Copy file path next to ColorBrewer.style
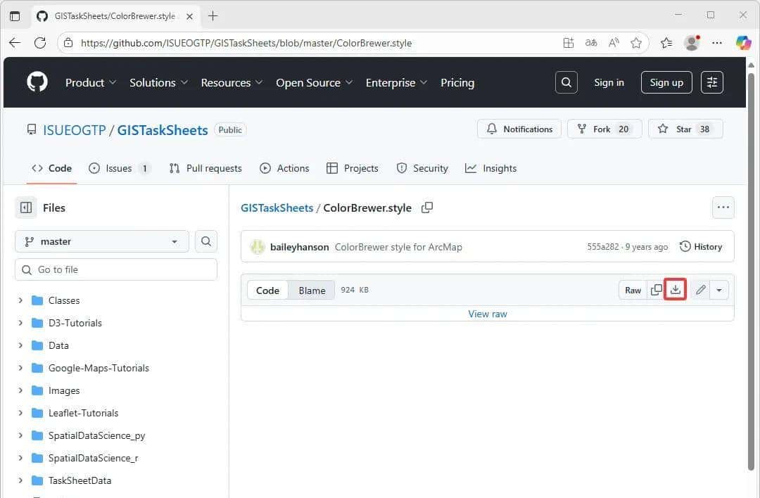The image size is (760, 498). click(426, 207)
